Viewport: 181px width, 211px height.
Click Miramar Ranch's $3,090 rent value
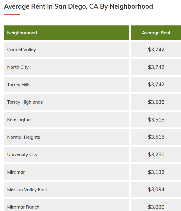pos(156,207)
